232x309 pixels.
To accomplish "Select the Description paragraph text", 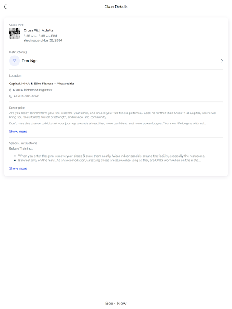I will 112,118.
